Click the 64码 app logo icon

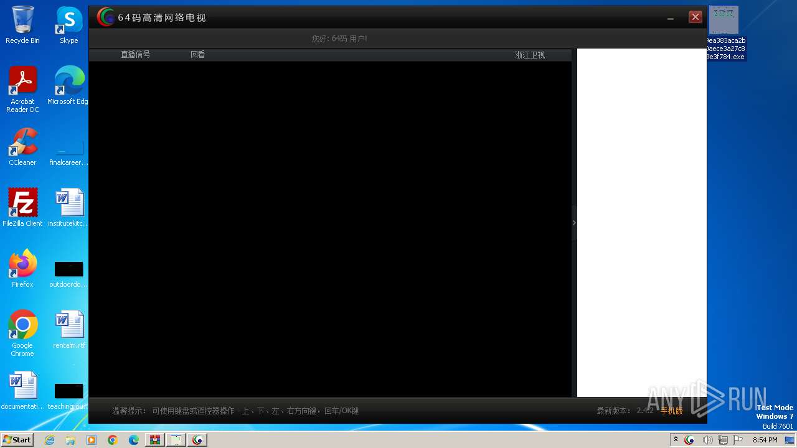(105, 17)
